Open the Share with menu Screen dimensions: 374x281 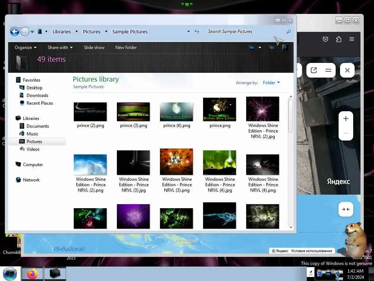tap(60, 47)
